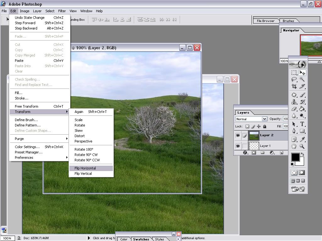Open the status bar info arrow menu

coord(89,238)
